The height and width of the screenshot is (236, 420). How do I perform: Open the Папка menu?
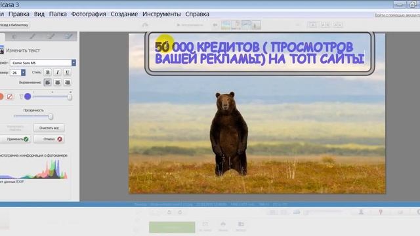pos(58,14)
